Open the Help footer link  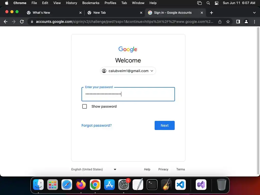tap(147, 169)
